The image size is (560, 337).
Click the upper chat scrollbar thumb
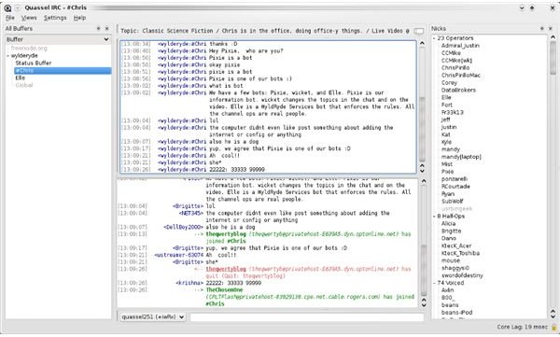422,129
